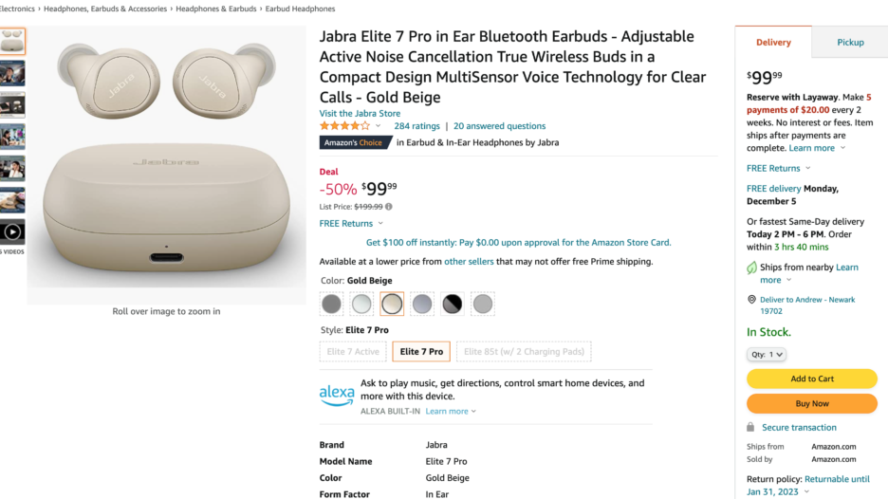Expand the FREE Returns chevron under price
The image size is (888, 499).
coord(380,224)
